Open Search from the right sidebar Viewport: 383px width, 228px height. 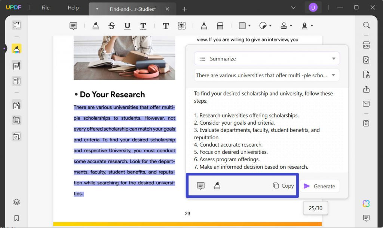tap(366, 25)
